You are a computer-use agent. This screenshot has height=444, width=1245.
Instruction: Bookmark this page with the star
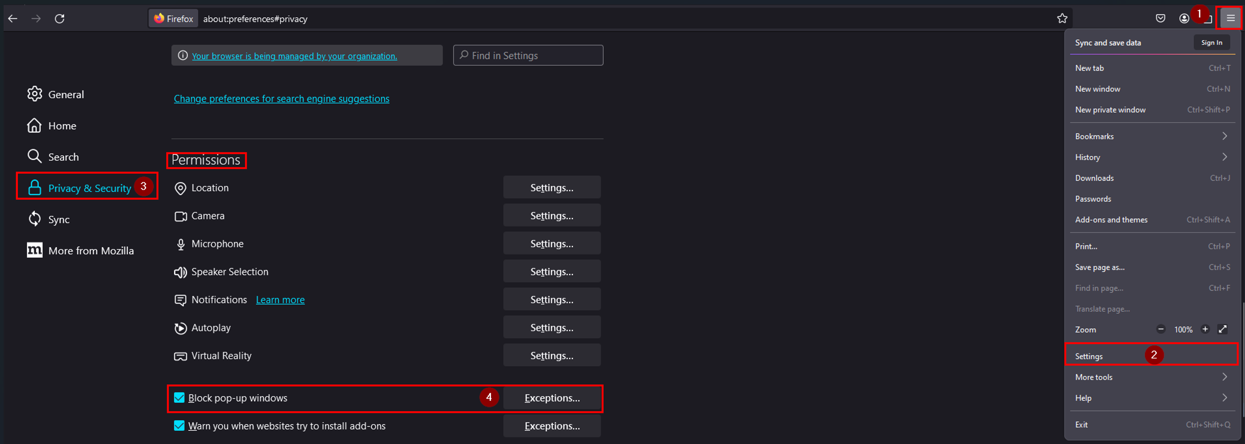1062,18
